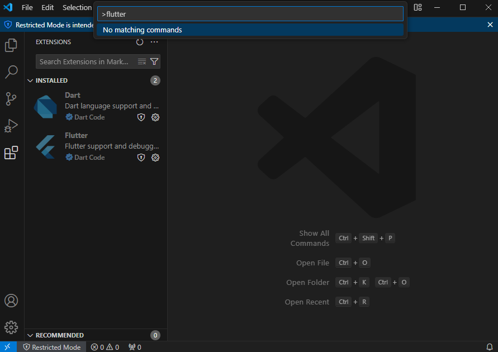Image resolution: width=498 pixels, height=352 pixels.
Task: Minimize the VS Code window
Action: (x=437, y=7)
